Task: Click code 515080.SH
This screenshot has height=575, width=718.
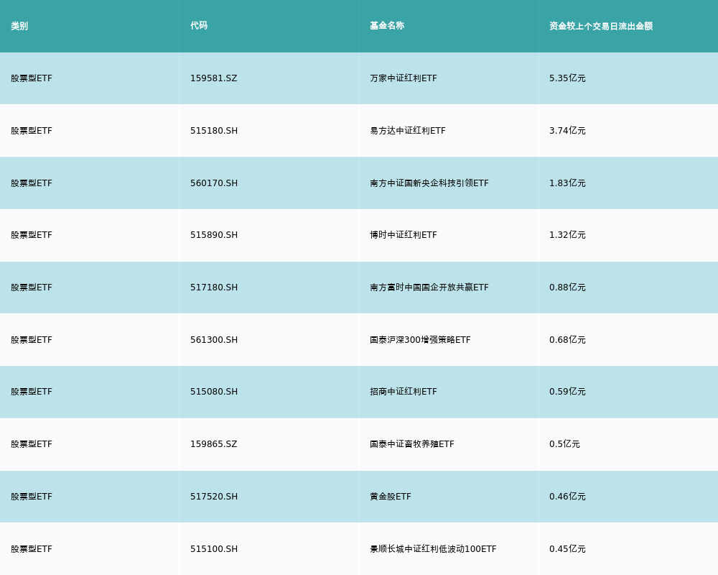Action: click(214, 392)
